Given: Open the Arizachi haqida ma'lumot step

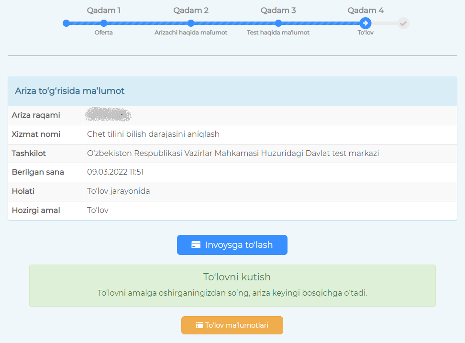Looking at the screenshot, I should click(191, 33).
